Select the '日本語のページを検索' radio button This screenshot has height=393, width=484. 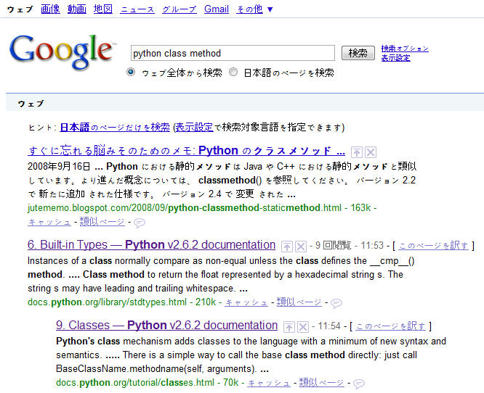(x=233, y=73)
